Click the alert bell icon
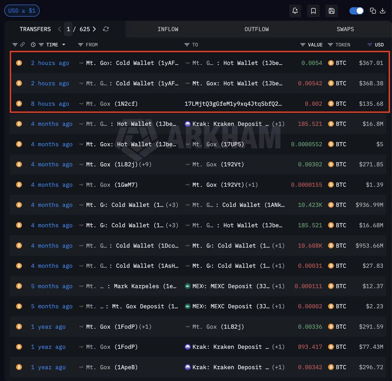 295,11
